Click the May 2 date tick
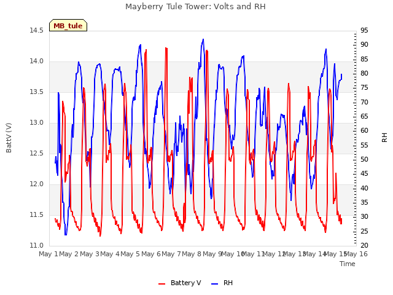393x295 pixels. coord(69,254)
